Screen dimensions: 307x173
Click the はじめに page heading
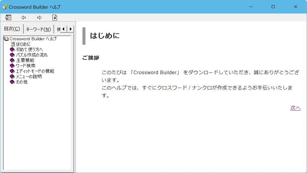(105, 36)
